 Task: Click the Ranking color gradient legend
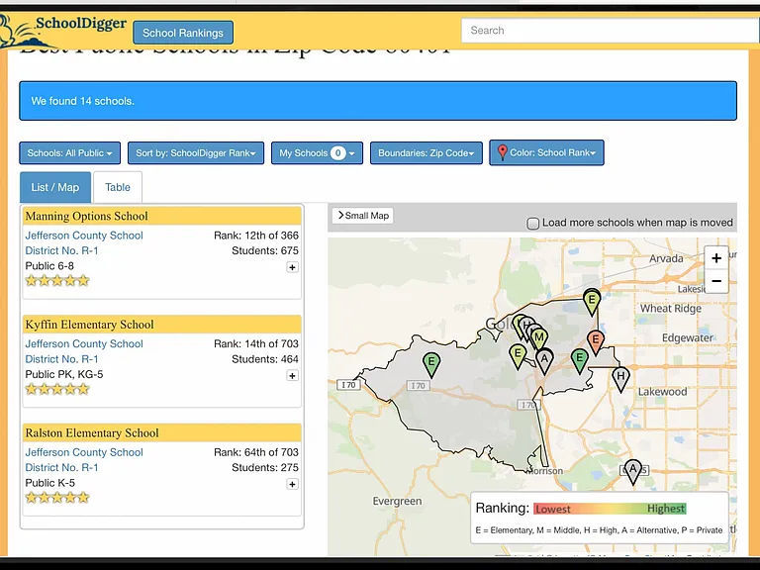[x=610, y=509]
